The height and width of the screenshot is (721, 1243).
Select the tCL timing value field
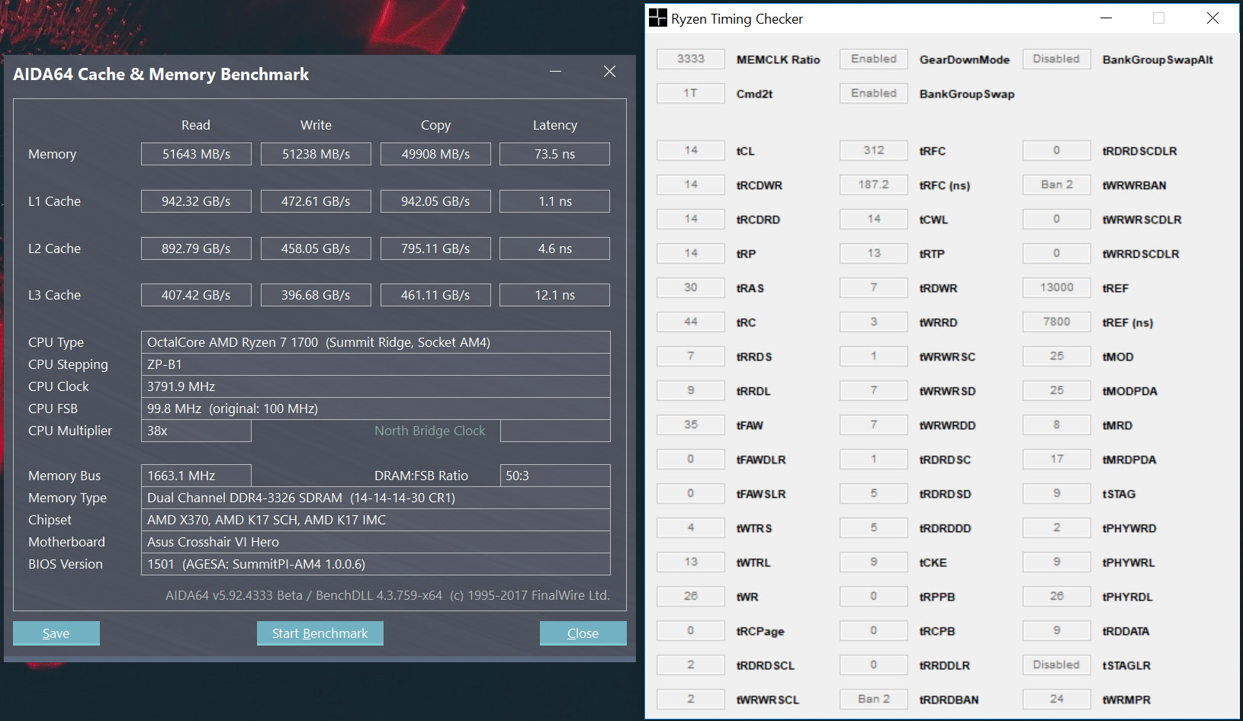pos(691,150)
